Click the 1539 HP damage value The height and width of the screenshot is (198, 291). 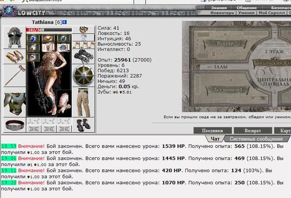173,146
